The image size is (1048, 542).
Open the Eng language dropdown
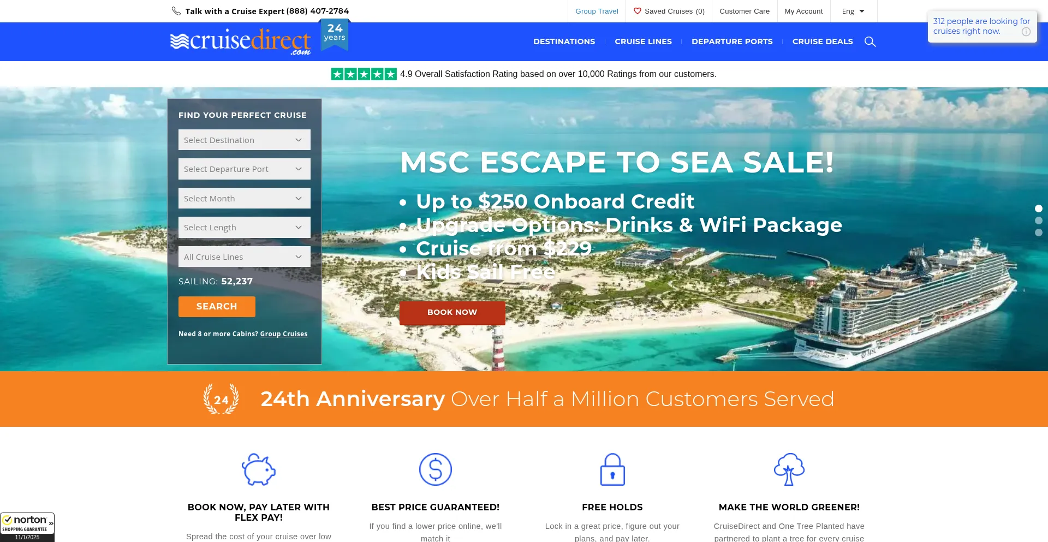coord(853,11)
